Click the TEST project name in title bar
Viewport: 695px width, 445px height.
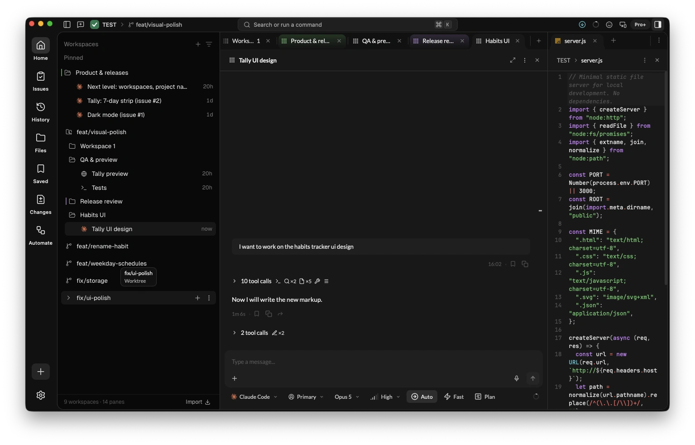pos(109,24)
